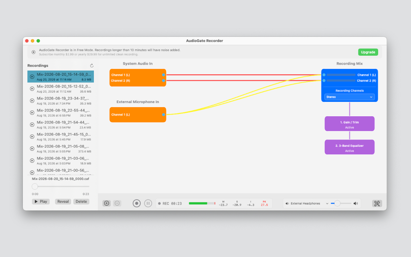Select recording Mix-2026-08-19_23-34-37 row
Image resolution: width=411 pixels, height=257 pixels.
pyautogui.click(x=61, y=101)
